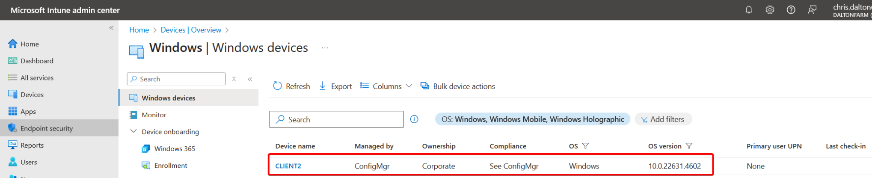Collapse left navigation with double chevron
This screenshot has height=178, width=872.
tap(111, 28)
